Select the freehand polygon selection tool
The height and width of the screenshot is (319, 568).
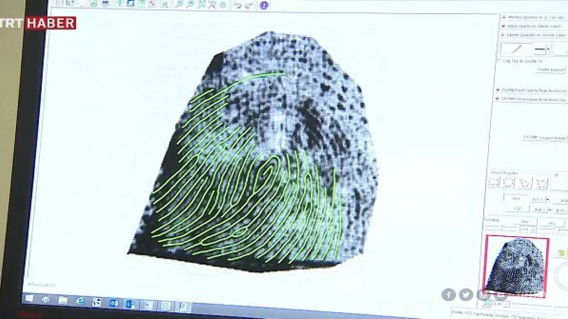tap(525, 183)
